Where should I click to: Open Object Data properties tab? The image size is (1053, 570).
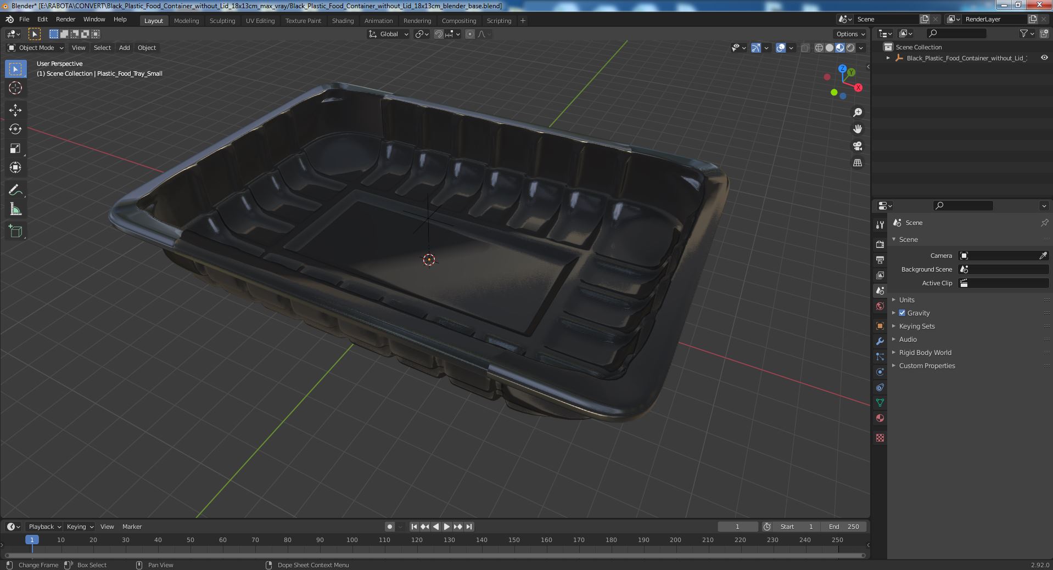(x=880, y=403)
